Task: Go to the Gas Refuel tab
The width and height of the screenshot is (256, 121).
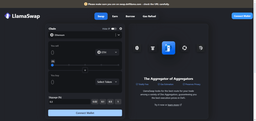Action: pyautogui.click(x=149, y=16)
